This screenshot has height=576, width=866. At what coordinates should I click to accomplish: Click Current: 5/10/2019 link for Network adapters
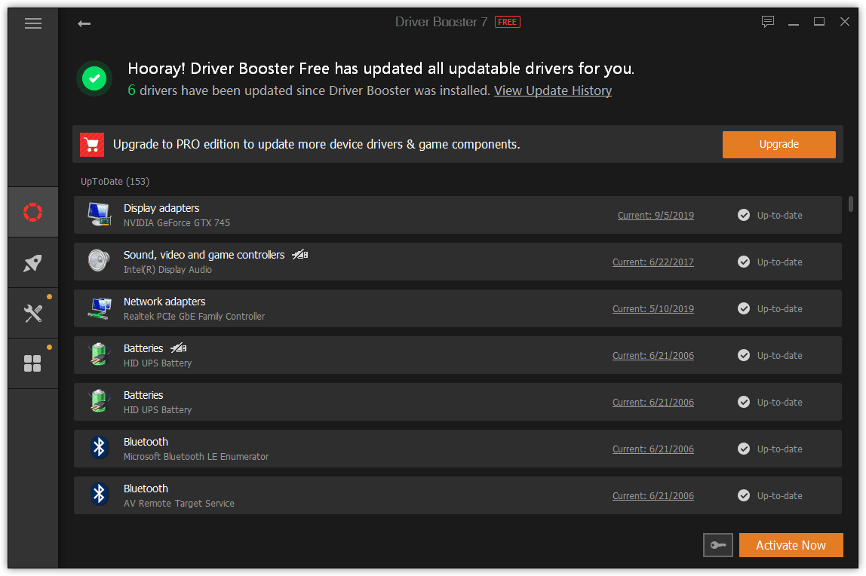(653, 309)
